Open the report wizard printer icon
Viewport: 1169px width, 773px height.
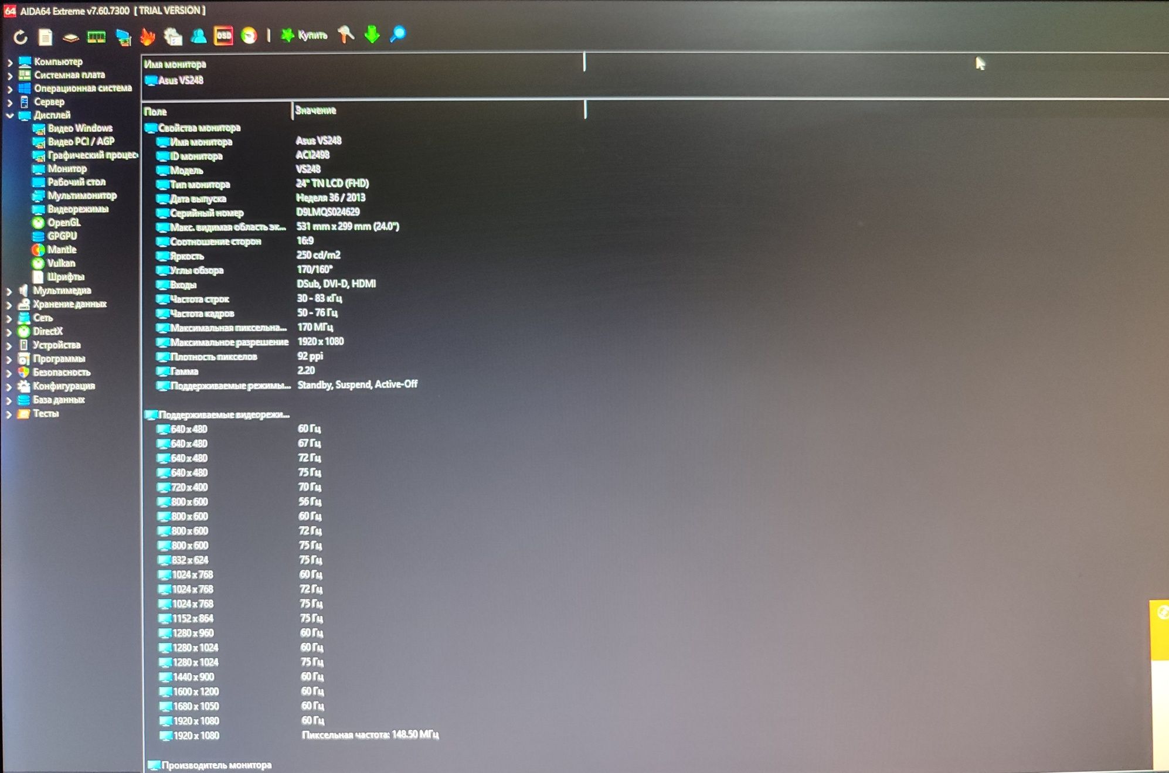(x=174, y=36)
